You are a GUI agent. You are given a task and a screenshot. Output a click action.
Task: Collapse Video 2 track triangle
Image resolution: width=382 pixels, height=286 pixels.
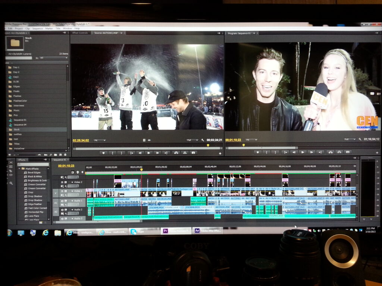[x=72, y=182]
